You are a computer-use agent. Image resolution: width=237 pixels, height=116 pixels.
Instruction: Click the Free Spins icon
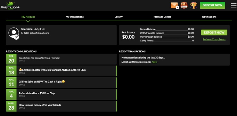point(184,5)
